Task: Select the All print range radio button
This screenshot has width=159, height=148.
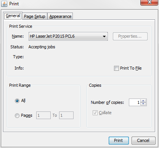Action: point(17,101)
